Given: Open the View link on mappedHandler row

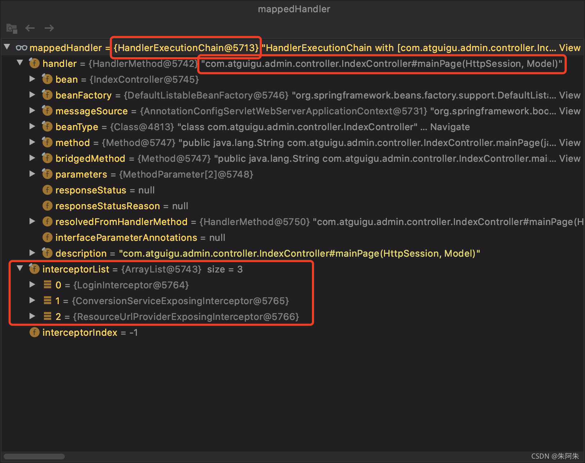Looking at the screenshot, I should 570,48.
